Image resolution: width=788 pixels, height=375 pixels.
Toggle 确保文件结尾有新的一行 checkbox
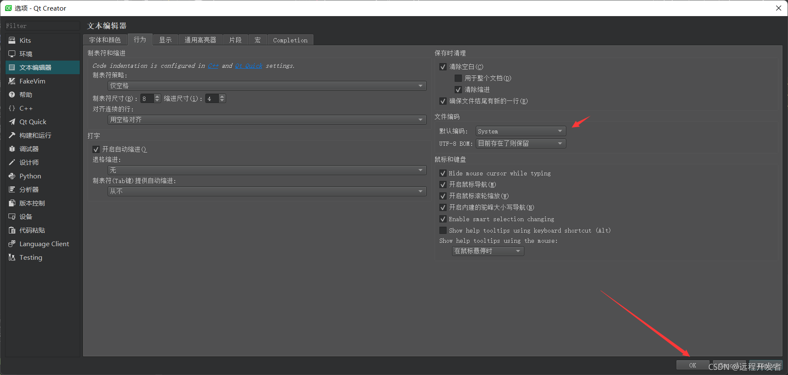(x=443, y=101)
